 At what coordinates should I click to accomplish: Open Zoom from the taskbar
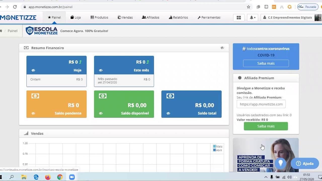(72, 177)
